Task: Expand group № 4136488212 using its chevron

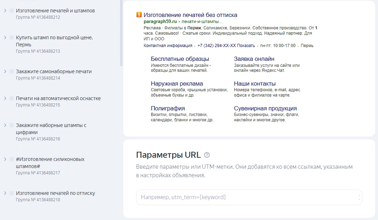Action: coord(5,11)
